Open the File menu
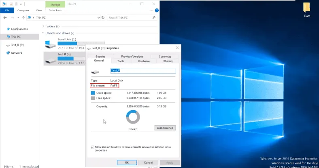 [7, 10]
